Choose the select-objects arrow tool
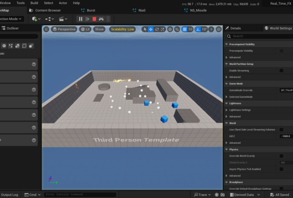Screen dimensions: 293x198 (145, 29)
